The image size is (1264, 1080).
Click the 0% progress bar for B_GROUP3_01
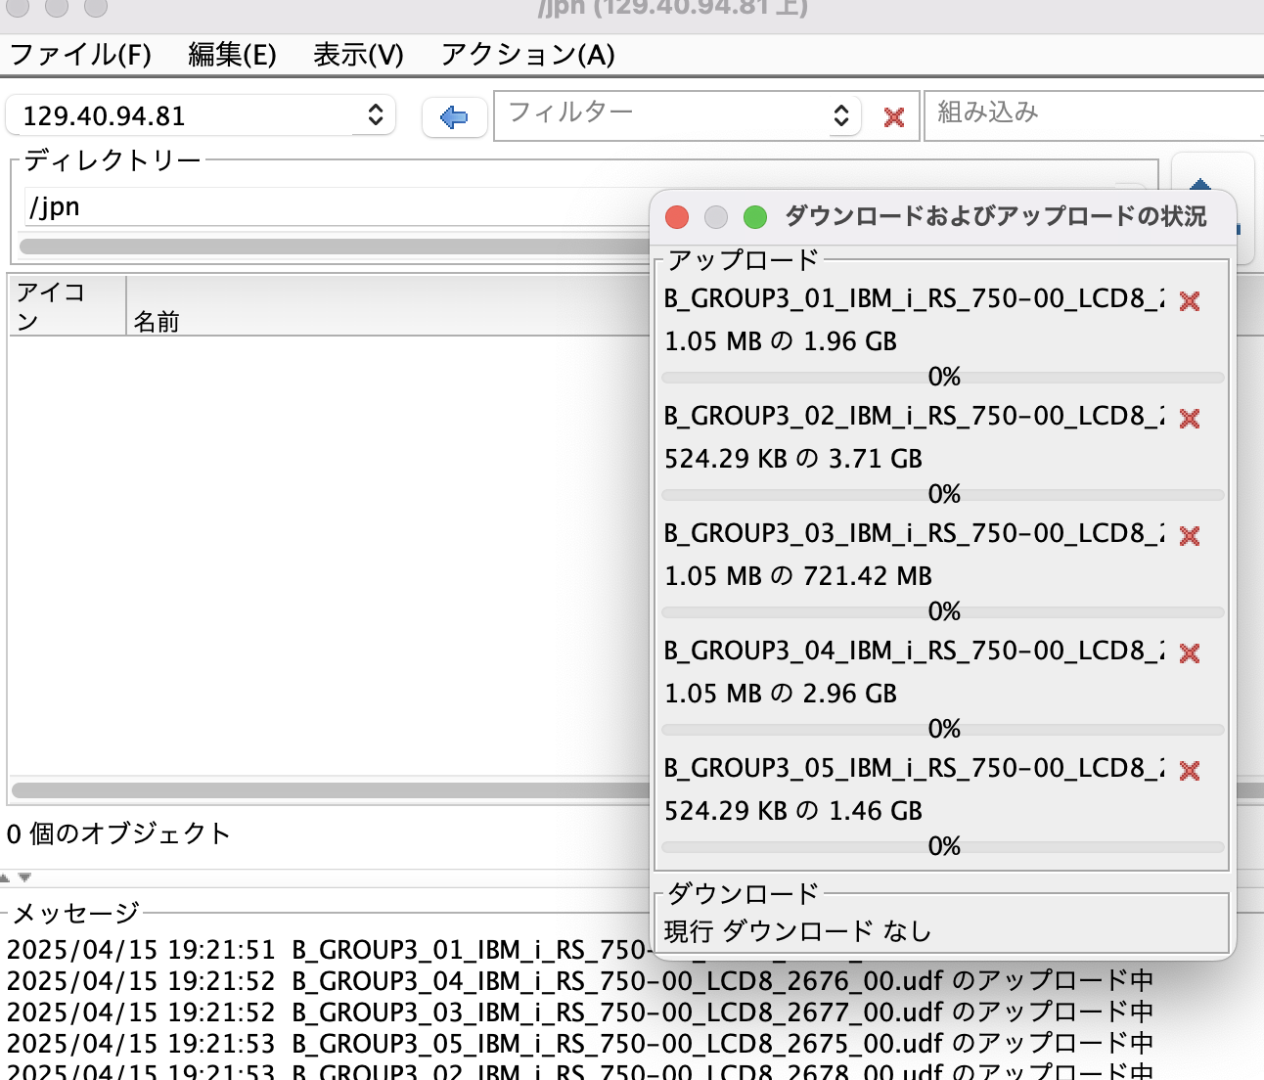click(x=943, y=377)
